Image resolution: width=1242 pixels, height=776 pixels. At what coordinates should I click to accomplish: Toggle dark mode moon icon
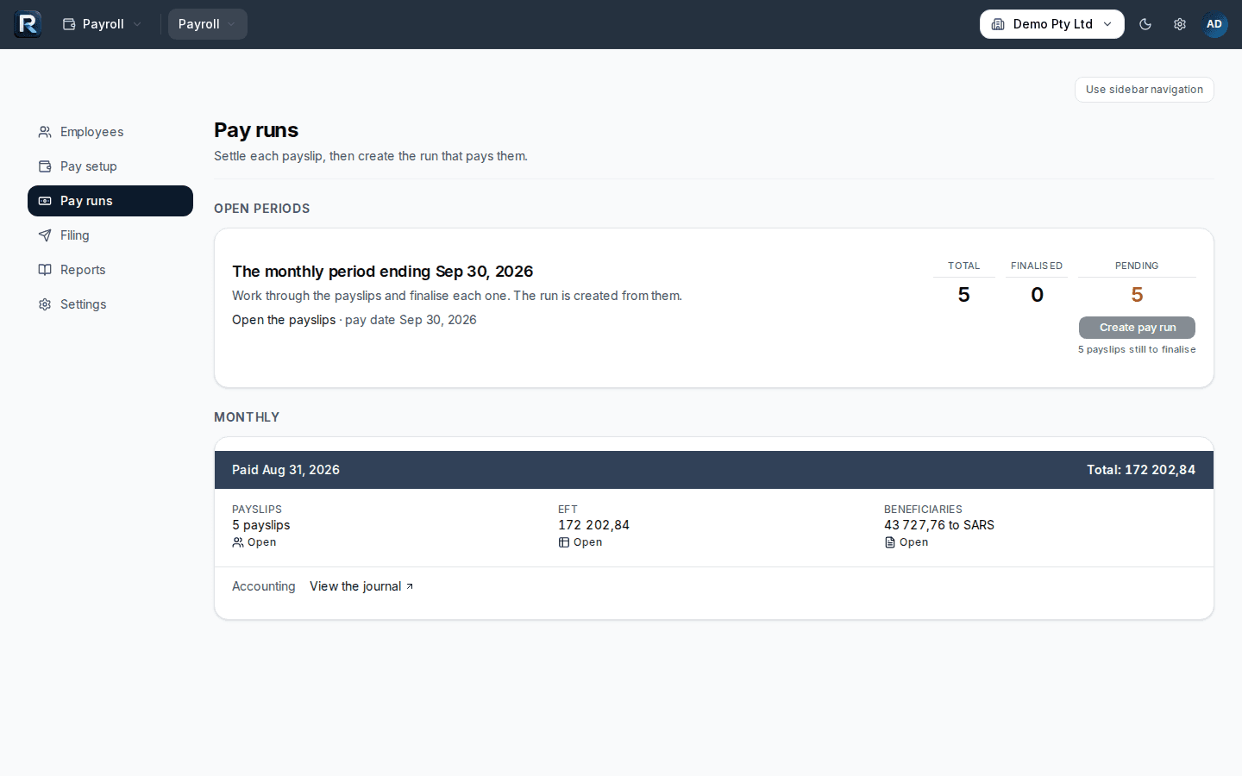click(1145, 24)
